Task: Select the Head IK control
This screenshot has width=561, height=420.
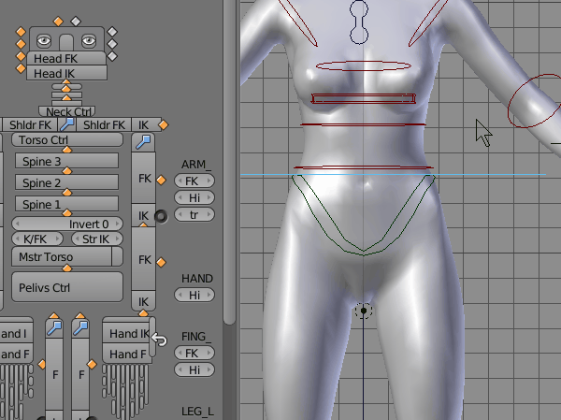Action: point(66,73)
